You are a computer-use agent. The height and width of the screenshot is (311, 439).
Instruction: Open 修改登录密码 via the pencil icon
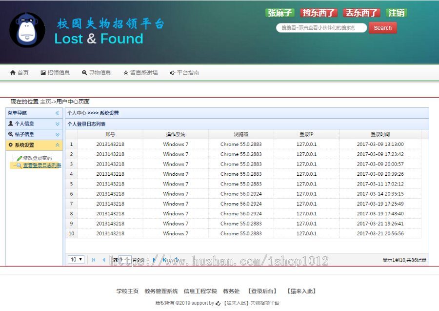tap(20, 158)
